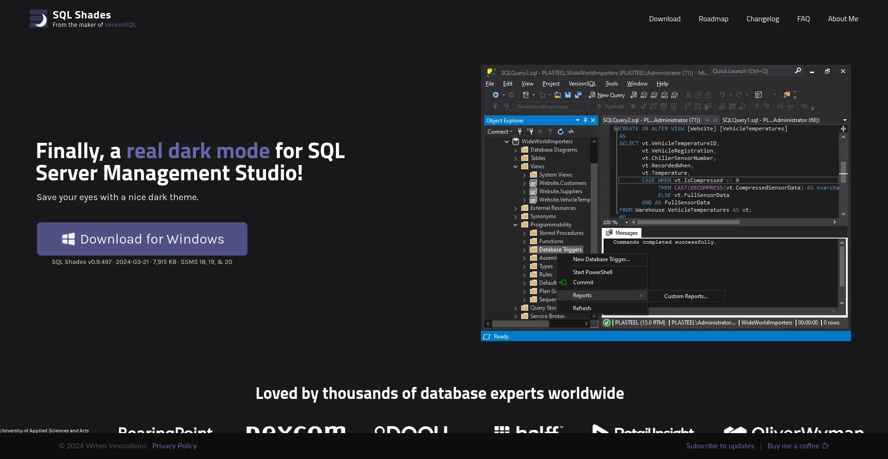Collapse the WideWorldImporters database node

coord(506,141)
